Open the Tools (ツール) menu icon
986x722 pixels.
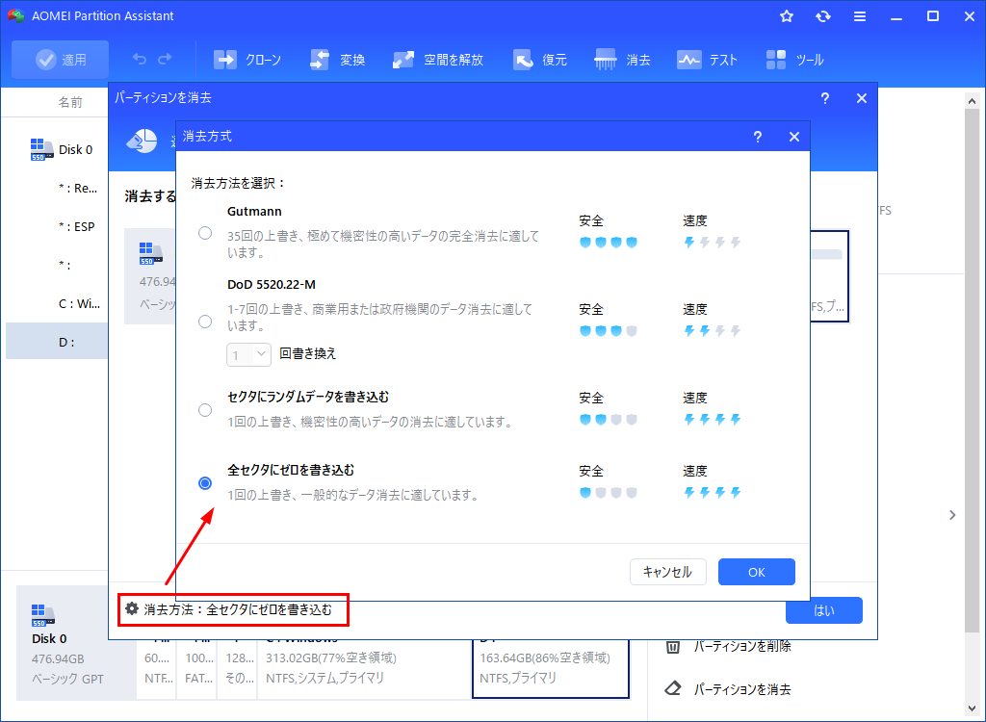pyautogui.click(x=776, y=60)
